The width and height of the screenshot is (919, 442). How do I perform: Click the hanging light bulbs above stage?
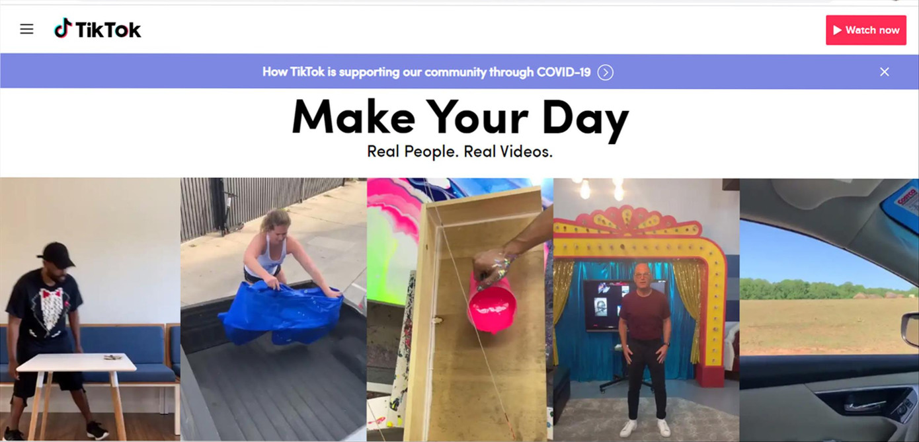pyautogui.click(x=600, y=190)
